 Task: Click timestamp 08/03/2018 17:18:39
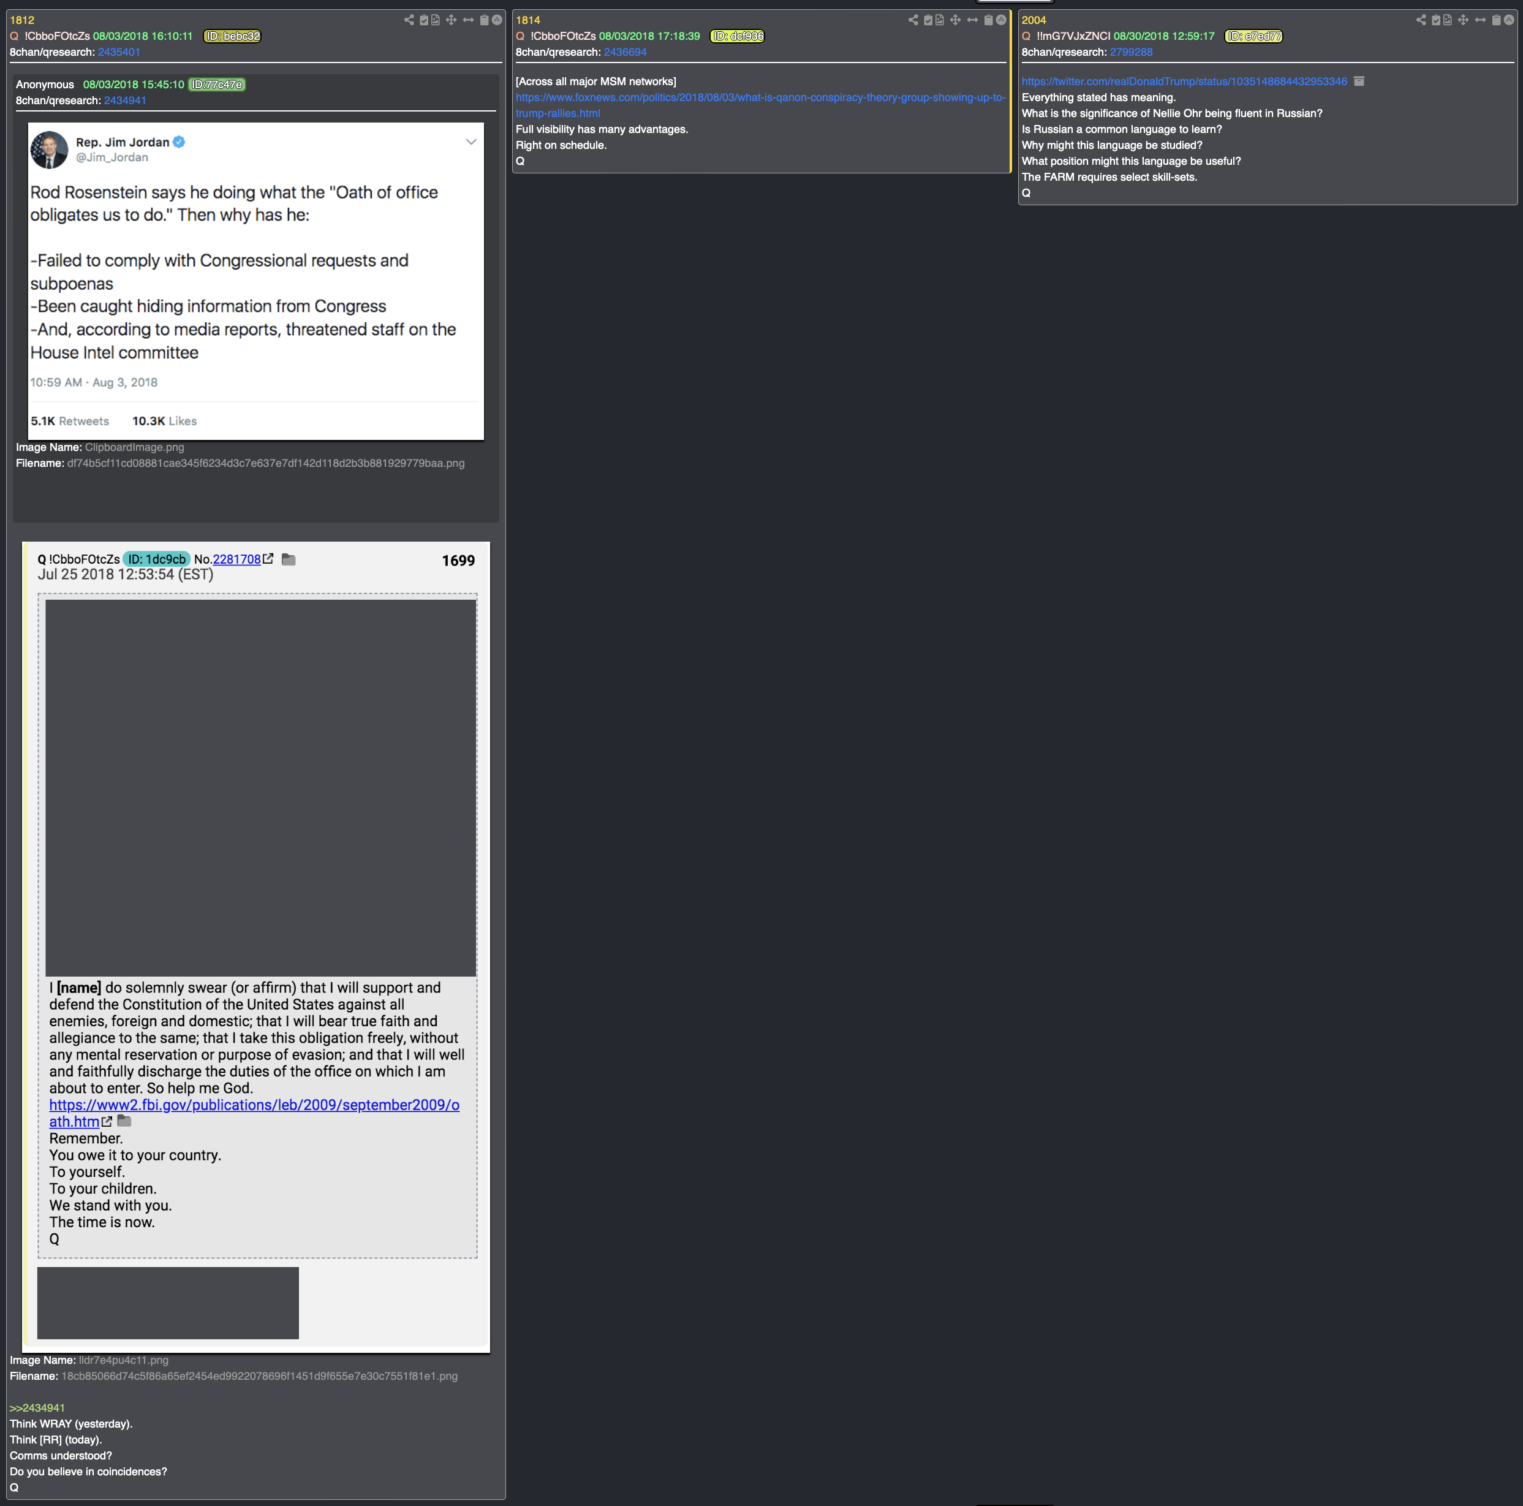649,36
